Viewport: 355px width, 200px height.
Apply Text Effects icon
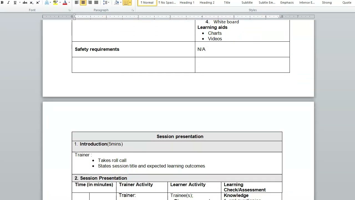pos(47,2)
